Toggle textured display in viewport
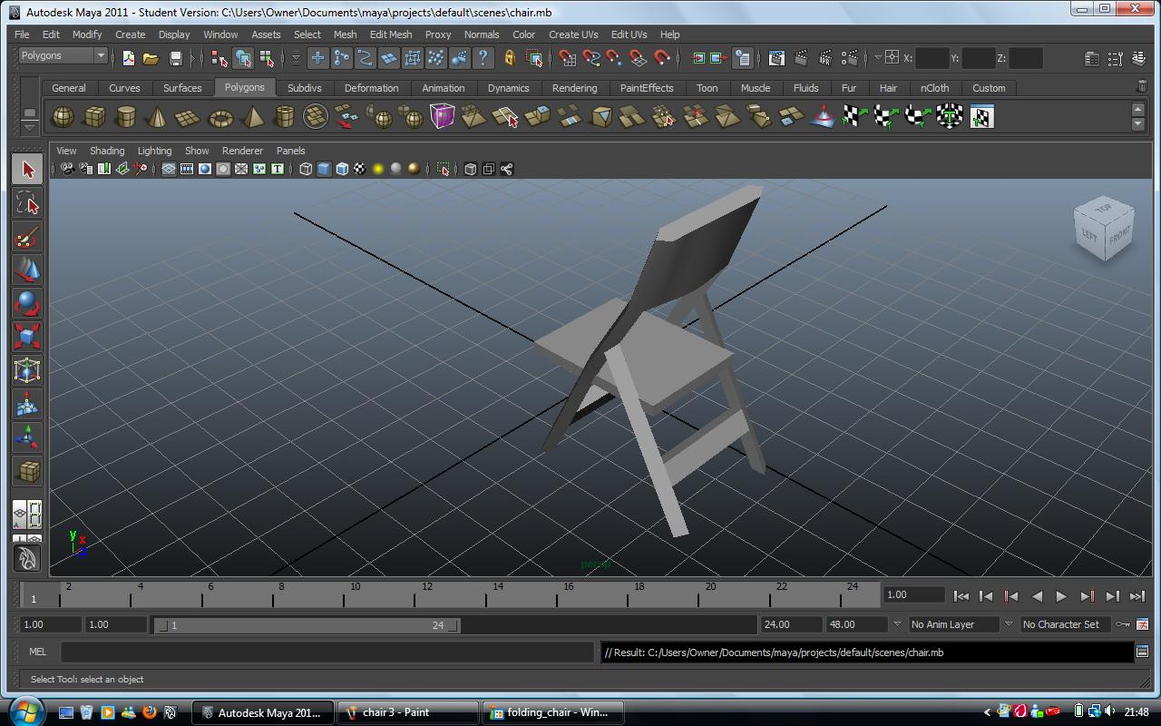The height and width of the screenshot is (726, 1161). click(360, 169)
